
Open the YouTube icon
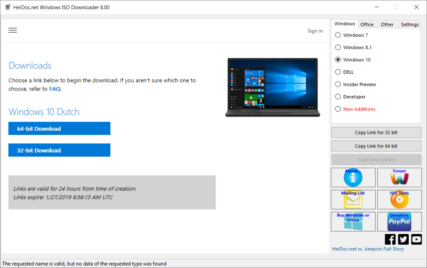pyautogui.click(x=416, y=239)
